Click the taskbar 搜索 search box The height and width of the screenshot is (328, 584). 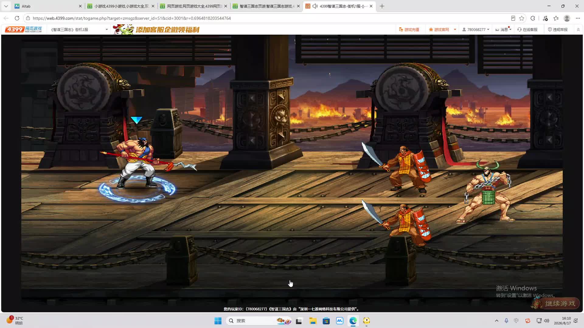coord(259,321)
